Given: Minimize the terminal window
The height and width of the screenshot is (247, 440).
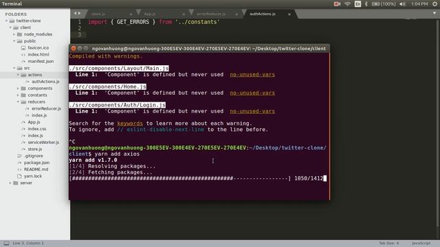Looking at the screenshot, I should click(80, 49).
